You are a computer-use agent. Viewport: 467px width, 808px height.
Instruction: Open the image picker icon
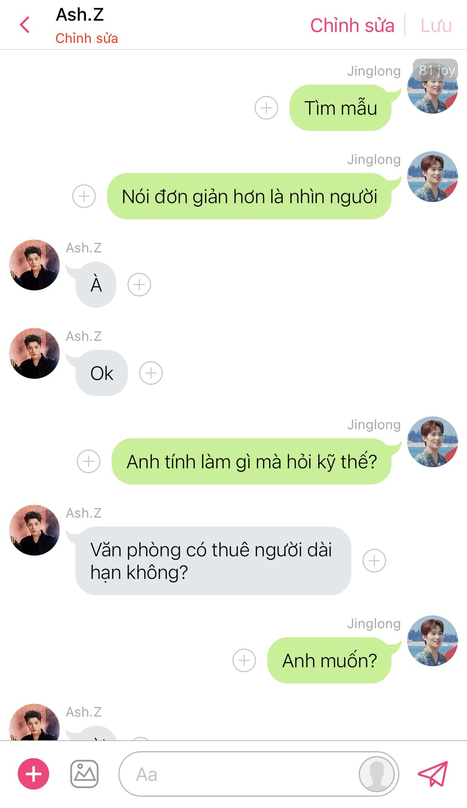click(x=84, y=774)
